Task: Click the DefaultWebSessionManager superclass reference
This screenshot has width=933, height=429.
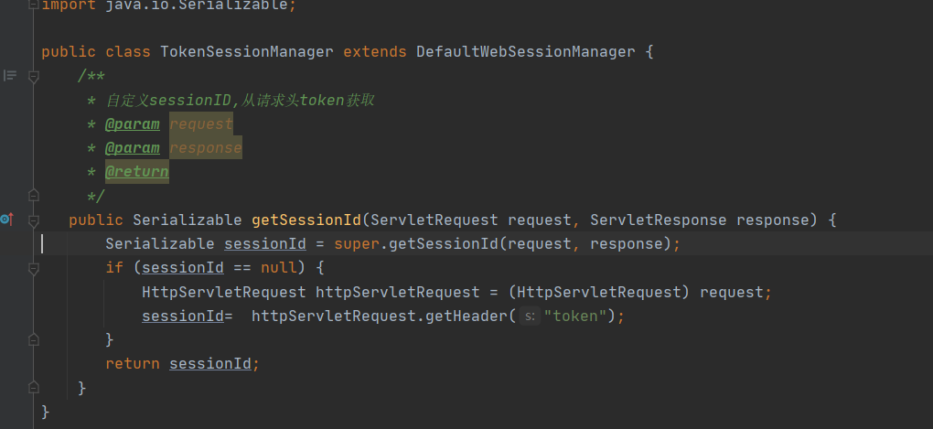Action: (525, 52)
